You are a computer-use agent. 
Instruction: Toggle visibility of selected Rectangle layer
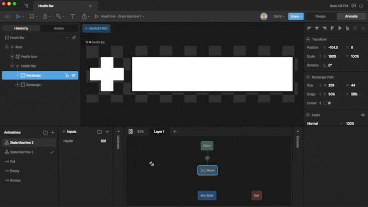click(x=74, y=75)
